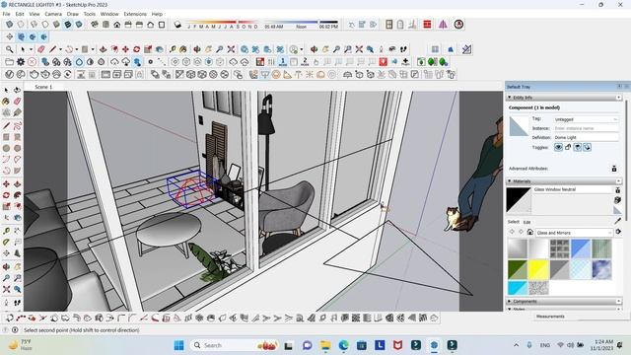Pick the yellow material swatch

[538, 269]
